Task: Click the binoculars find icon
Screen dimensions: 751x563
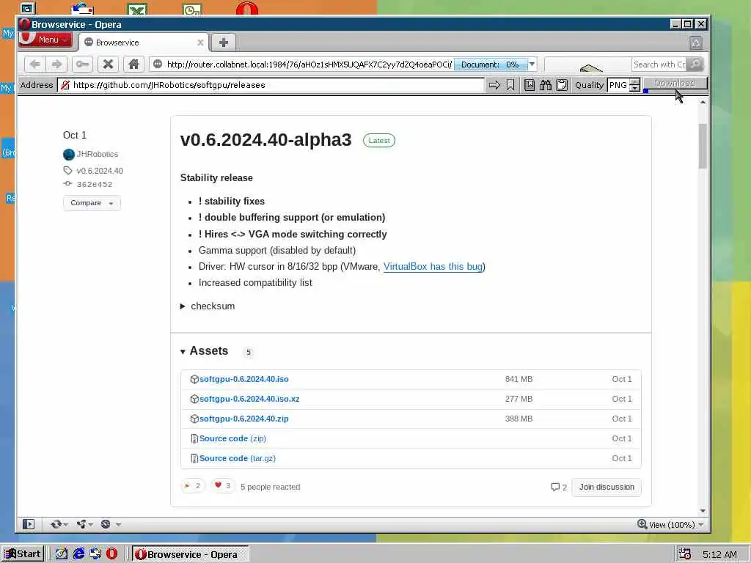Action: point(546,85)
